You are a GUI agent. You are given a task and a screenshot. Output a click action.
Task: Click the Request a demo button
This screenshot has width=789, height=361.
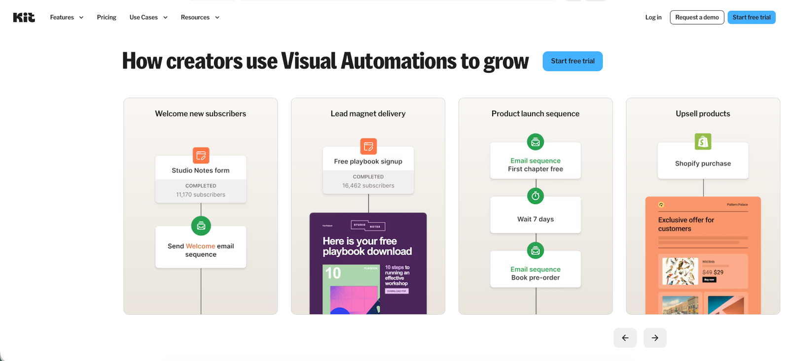pos(697,17)
